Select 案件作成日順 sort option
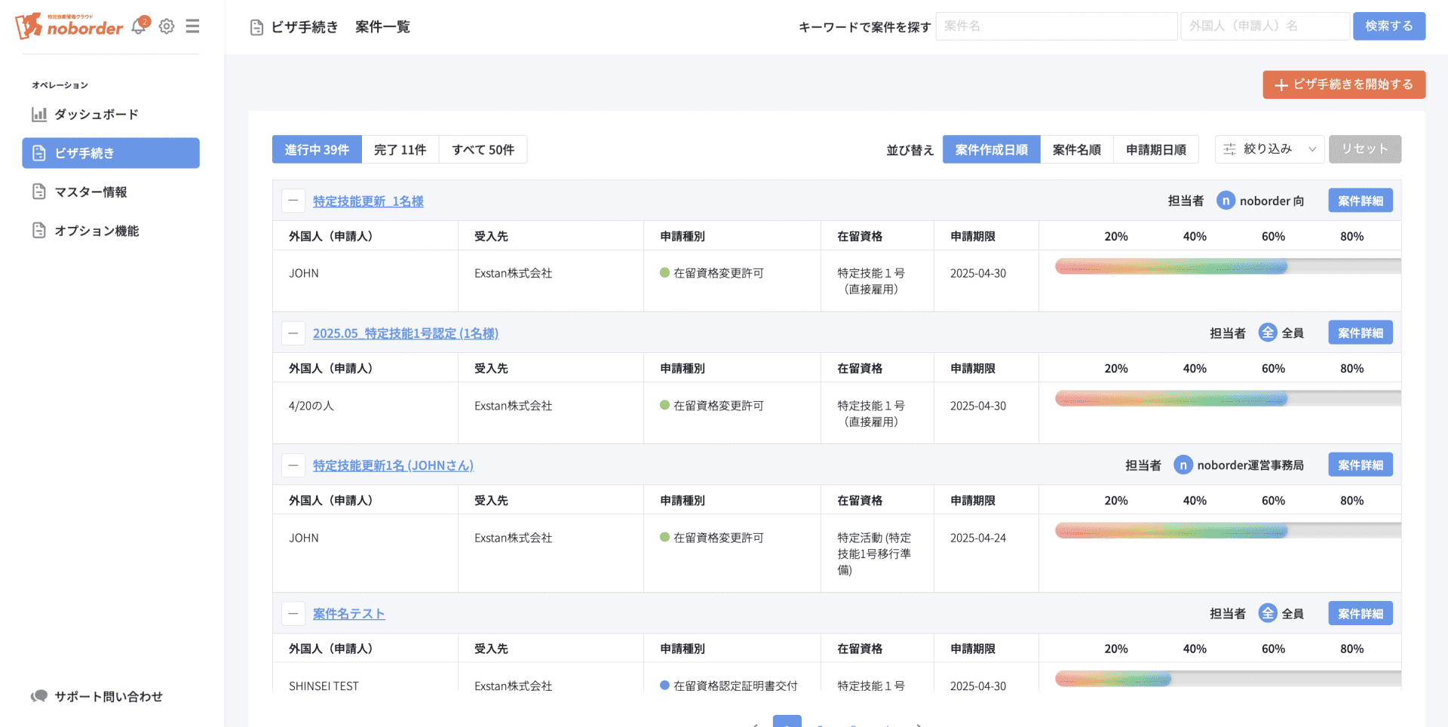 pos(991,150)
